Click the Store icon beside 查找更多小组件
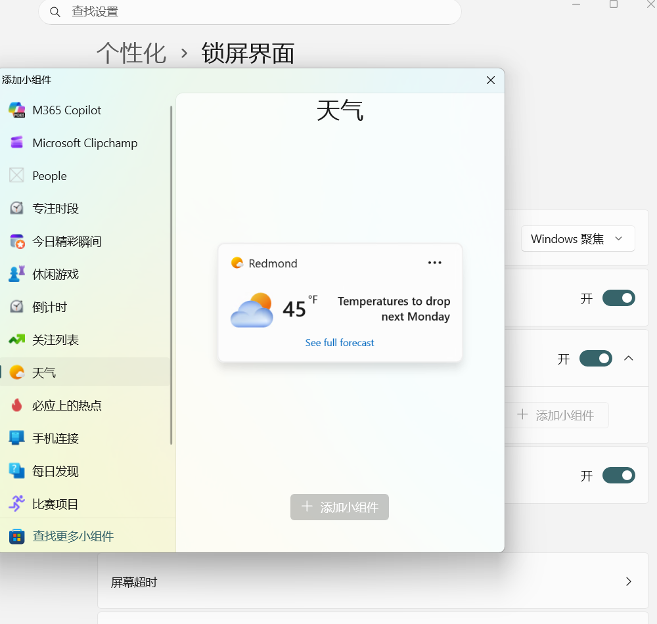The image size is (657, 624). coord(17,537)
